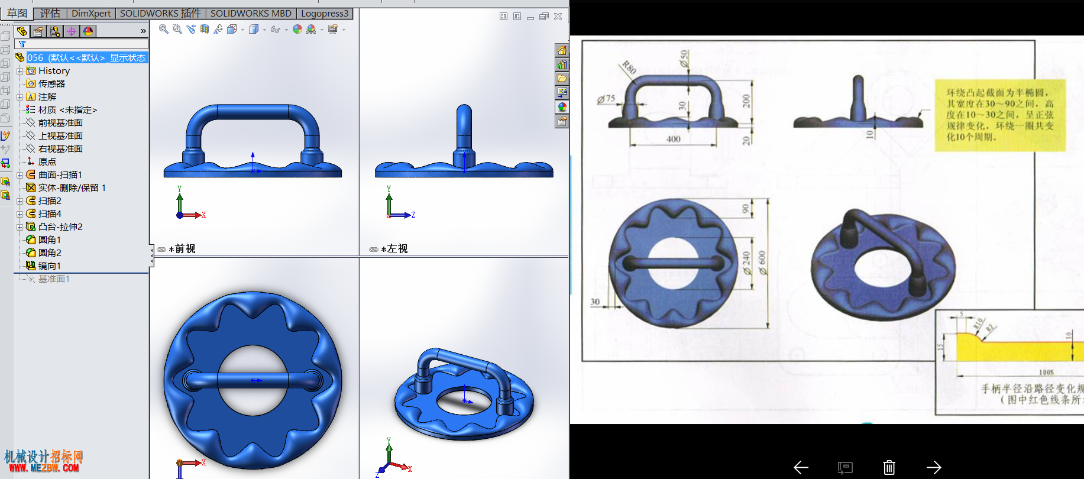This screenshot has width=1084, height=479.
Task: Select 圆角2 fillet feature
Action: click(x=49, y=253)
